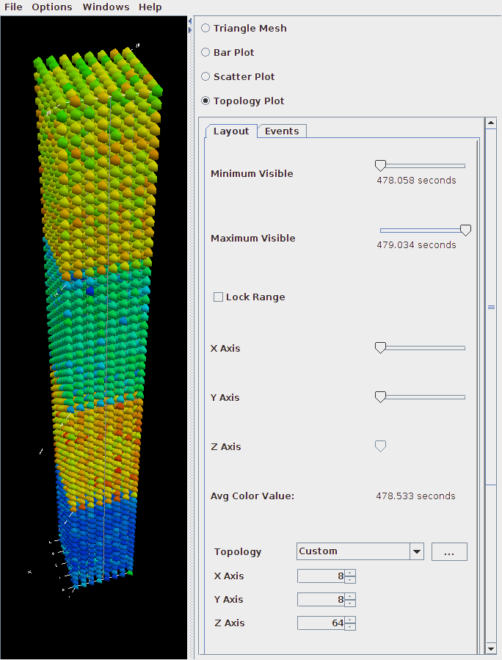The height and width of the screenshot is (660, 502).
Task: Click the scrollbar down arrow button
Action: (491, 649)
